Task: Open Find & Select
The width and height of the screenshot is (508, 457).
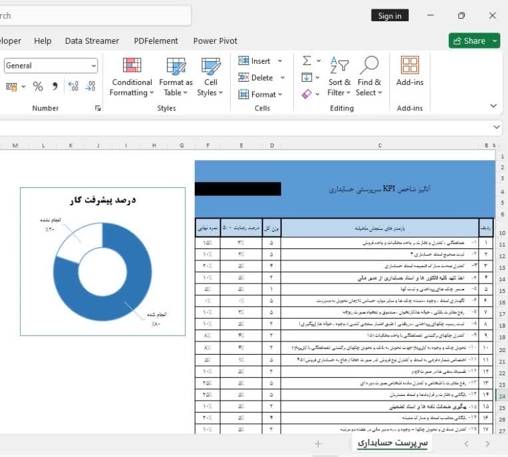Action: coord(368,77)
